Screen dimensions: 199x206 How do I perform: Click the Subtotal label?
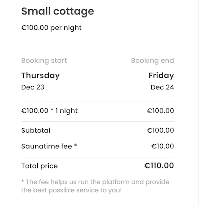coord(36,130)
